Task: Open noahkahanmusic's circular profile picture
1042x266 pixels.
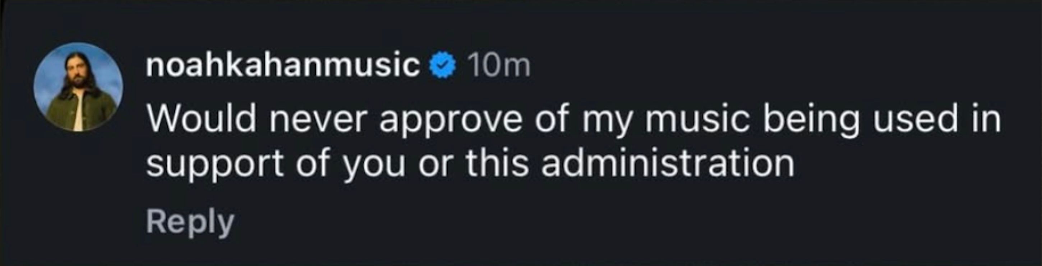Action: (78, 87)
